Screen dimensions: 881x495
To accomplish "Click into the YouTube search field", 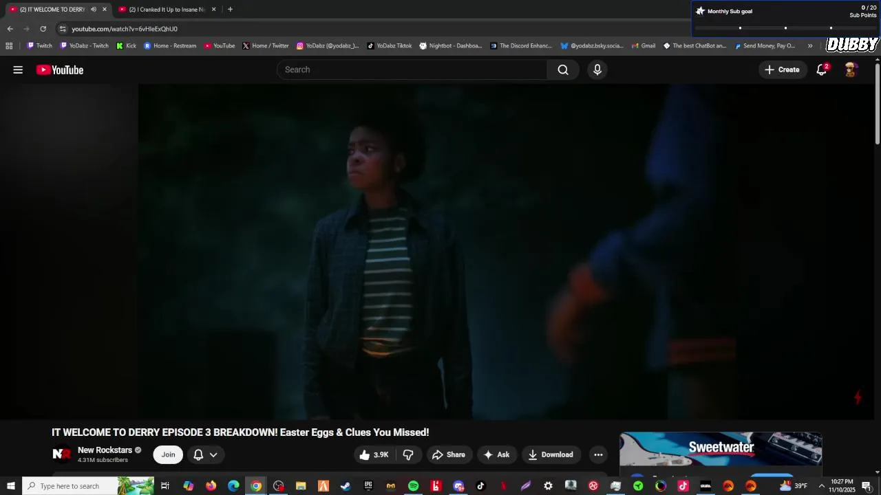I will click(412, 69).
